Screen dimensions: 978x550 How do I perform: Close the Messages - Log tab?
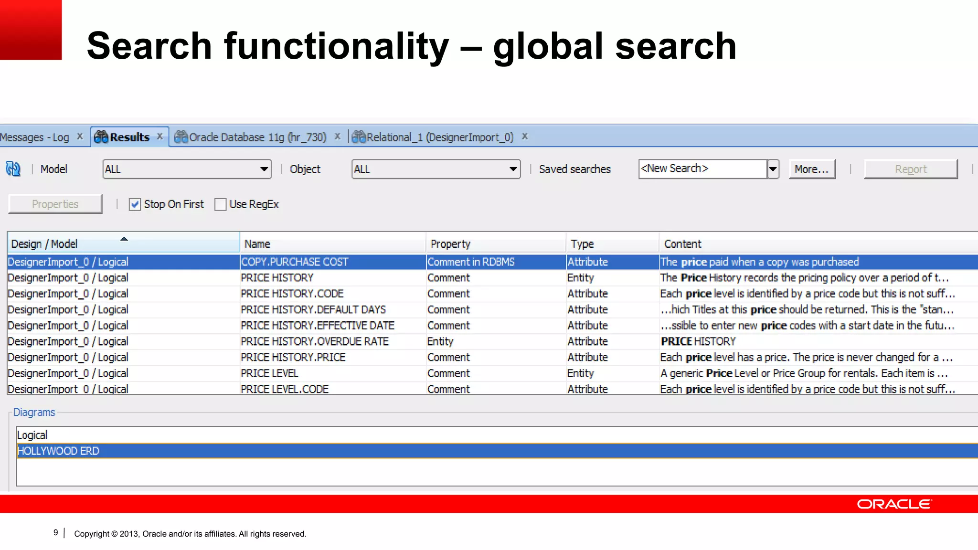coord(80,137)
